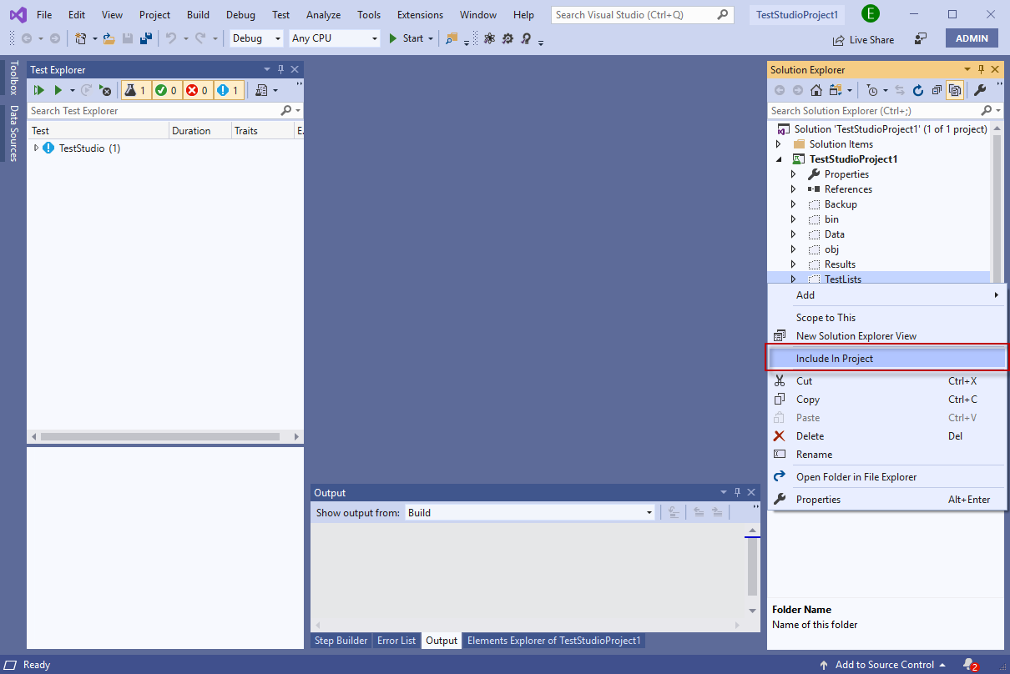Click the bug-shaped Test Studio toolbar icon
The height and width of the screenshot is (674, 1010).
pos(489,38)
